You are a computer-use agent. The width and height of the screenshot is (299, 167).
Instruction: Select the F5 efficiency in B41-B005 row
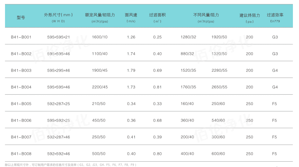click(274, 104)
